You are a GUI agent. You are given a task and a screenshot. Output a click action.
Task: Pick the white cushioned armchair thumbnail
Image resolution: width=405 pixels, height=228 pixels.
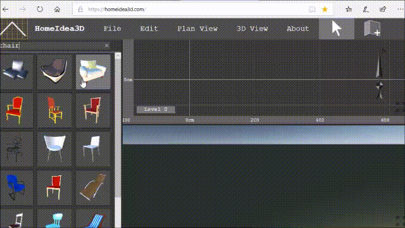(93, 72)
